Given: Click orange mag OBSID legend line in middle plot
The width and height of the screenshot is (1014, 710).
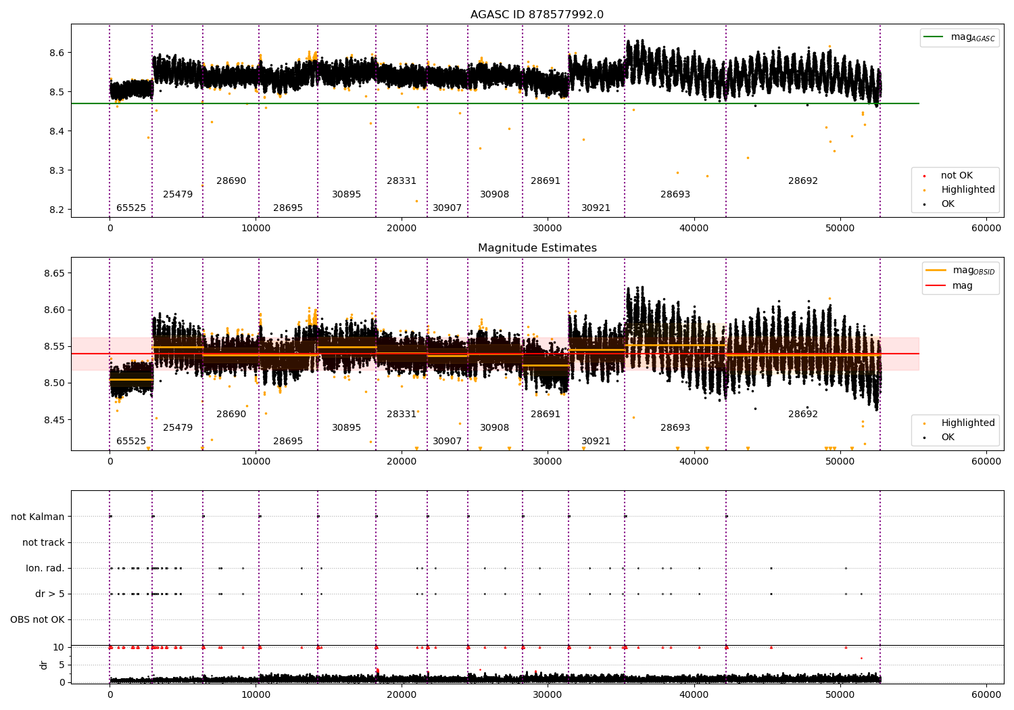Looking at the screenshot, I should click(936, 270).
